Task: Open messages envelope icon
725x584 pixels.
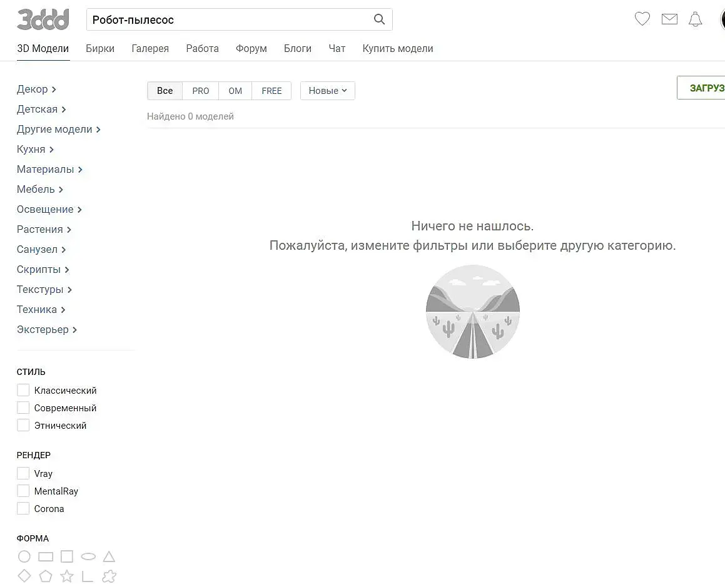Action: [669, 19]
